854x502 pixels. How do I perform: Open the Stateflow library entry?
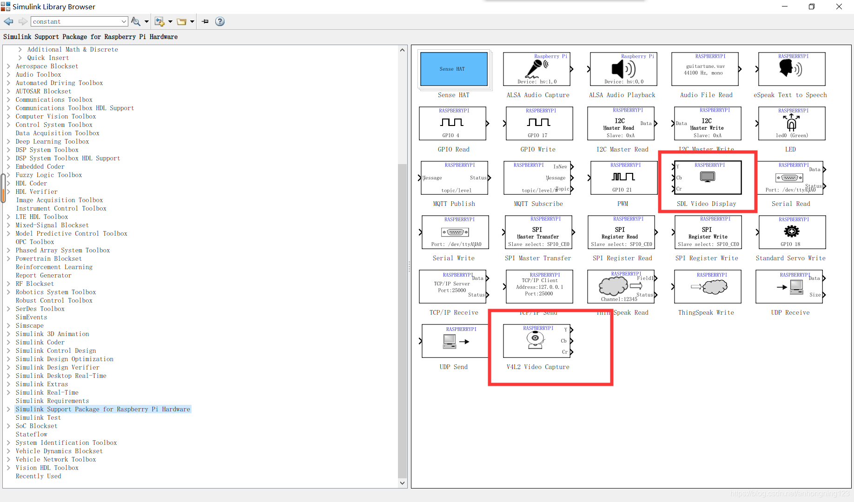pyautogui.click(x=31, y=435)
